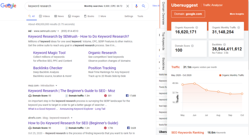Click the Domain traffic icon for Moz

[x=67, y=96]
